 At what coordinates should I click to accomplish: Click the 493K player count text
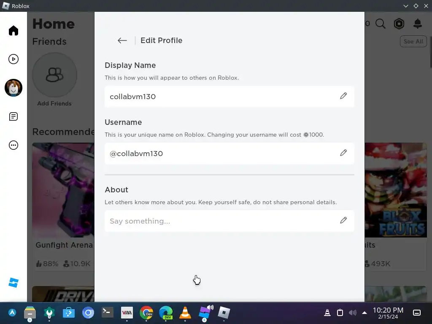coord(381,264)
